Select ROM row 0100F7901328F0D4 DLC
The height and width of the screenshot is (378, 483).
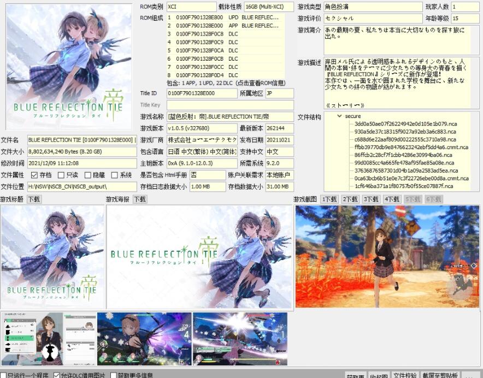click(x=225, y=75)
